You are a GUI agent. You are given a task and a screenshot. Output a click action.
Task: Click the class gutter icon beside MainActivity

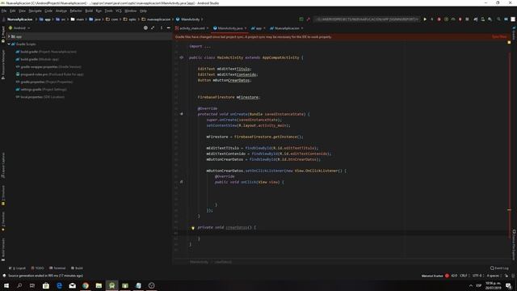[181, 57]
